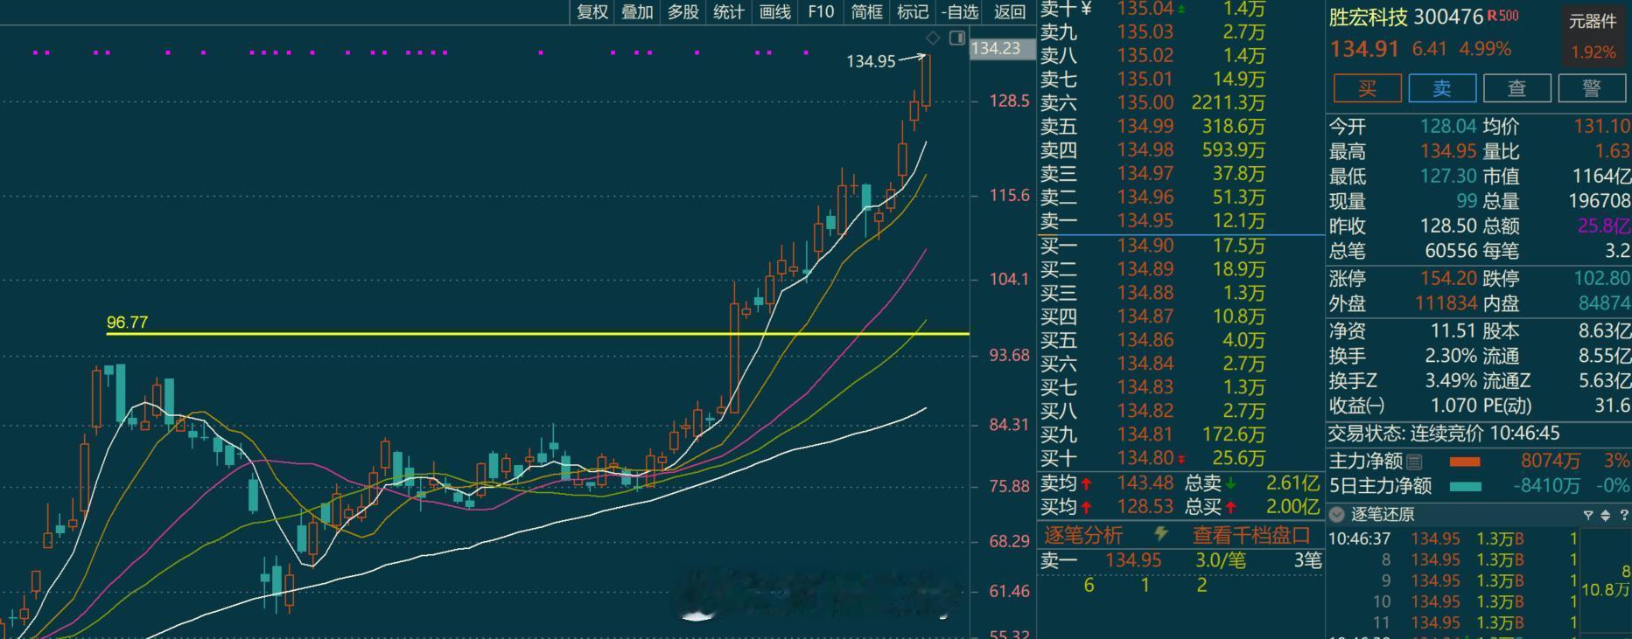The width and height of the screenshot is (1632, 639).
Task: Open the 标记 menu
Action: pyautogui.click(x=913, y=11)
